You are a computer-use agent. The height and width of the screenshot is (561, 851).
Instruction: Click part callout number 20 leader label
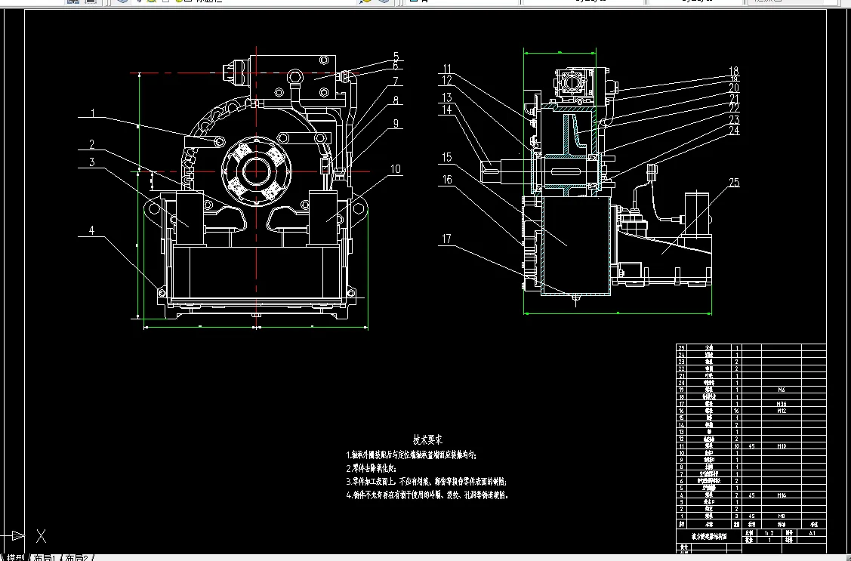tap(734, 88)
